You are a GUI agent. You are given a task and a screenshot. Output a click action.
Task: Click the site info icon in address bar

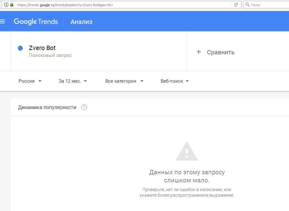click(6, 5)
